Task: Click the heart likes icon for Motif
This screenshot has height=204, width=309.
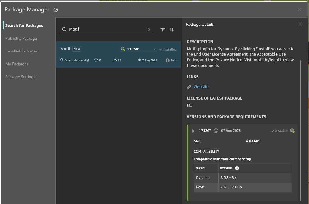Action: point(96,60)
